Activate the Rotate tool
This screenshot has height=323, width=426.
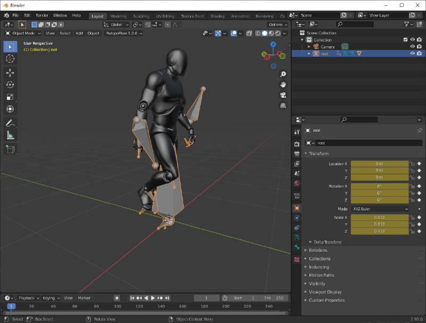10,85
